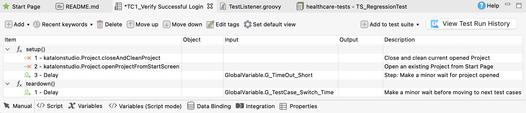
Task: Open the Recent keywords dropdown arrow
Action: pos(91,25)
